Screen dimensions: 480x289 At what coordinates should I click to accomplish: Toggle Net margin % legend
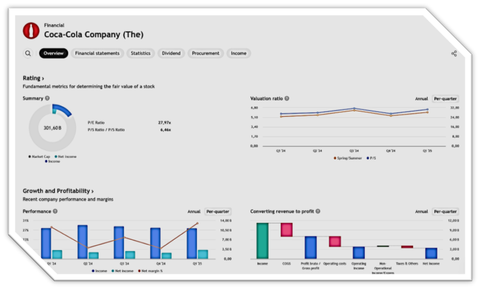[x=150, y=271]
